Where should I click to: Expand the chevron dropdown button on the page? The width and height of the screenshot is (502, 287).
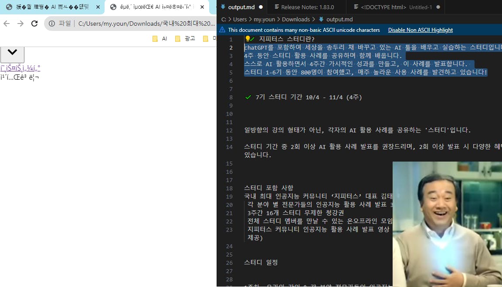[12, 54]
